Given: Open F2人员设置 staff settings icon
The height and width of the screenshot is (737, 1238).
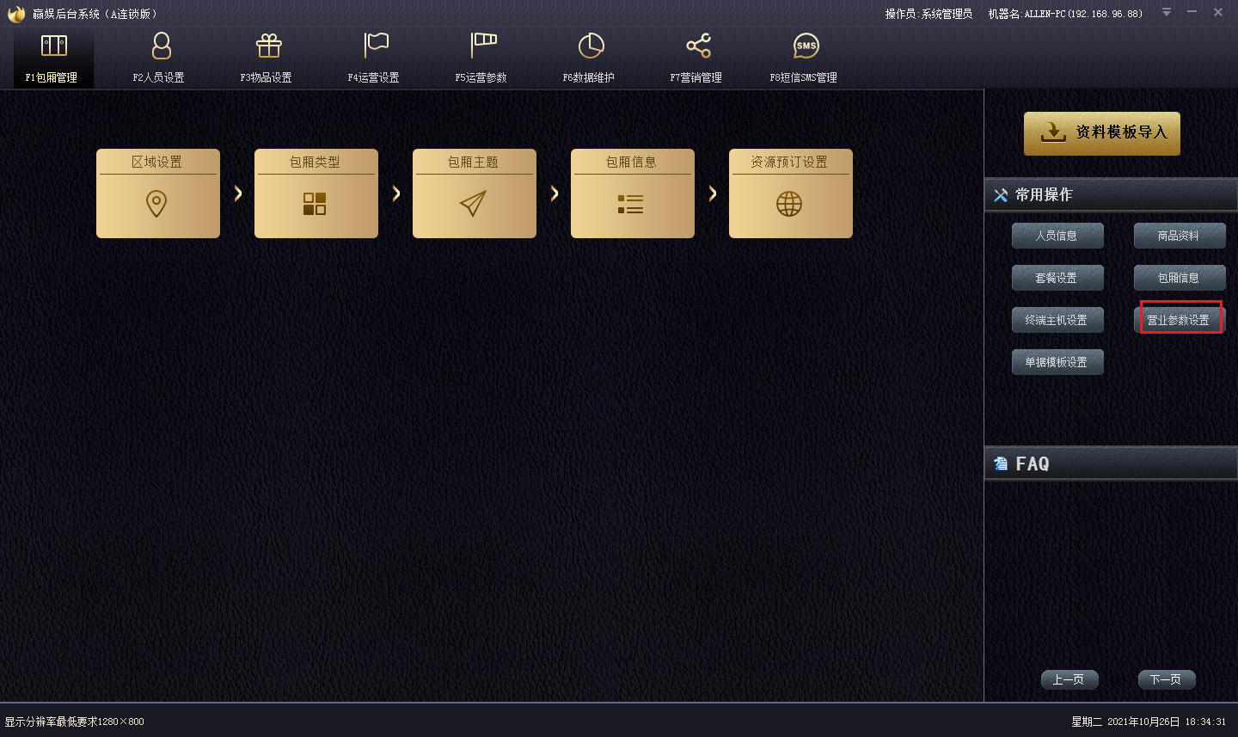Looking at the screenshot, I should pos(161,46).
